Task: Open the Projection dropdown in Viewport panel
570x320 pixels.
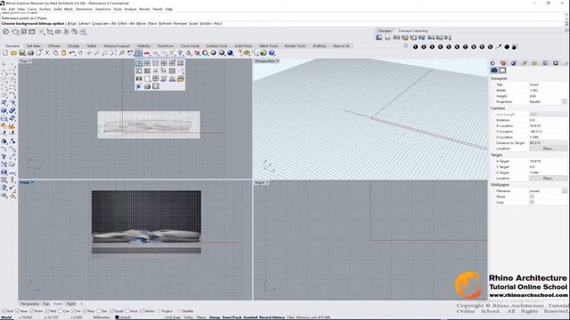Action: pos(564,102)
